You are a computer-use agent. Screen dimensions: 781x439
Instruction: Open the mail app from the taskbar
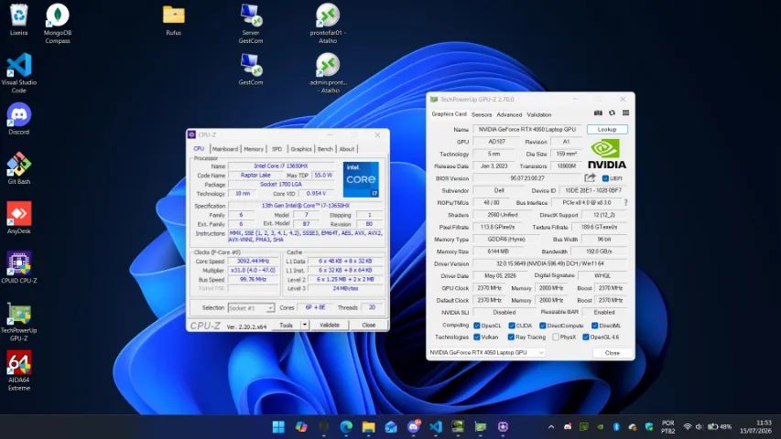pyautogui.click(x=391, y=426)
